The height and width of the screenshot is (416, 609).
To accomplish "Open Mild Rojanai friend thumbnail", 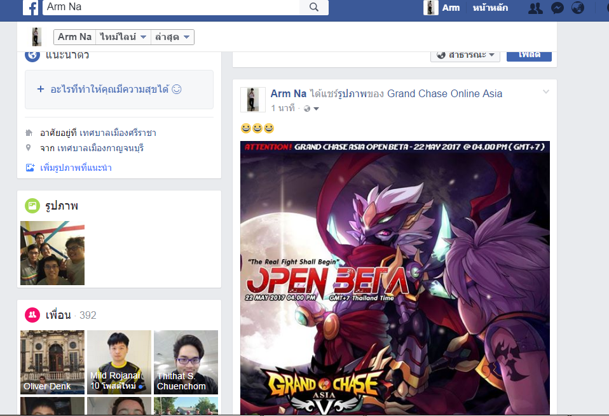I will click(x=120, y=362).
